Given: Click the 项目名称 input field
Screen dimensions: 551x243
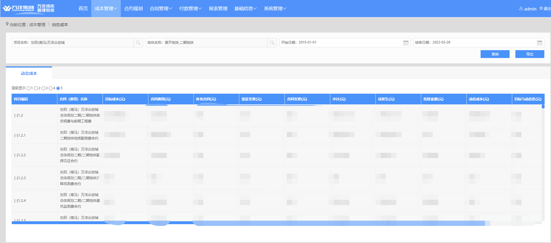Looking at the screenshot, I should [81, 43].
